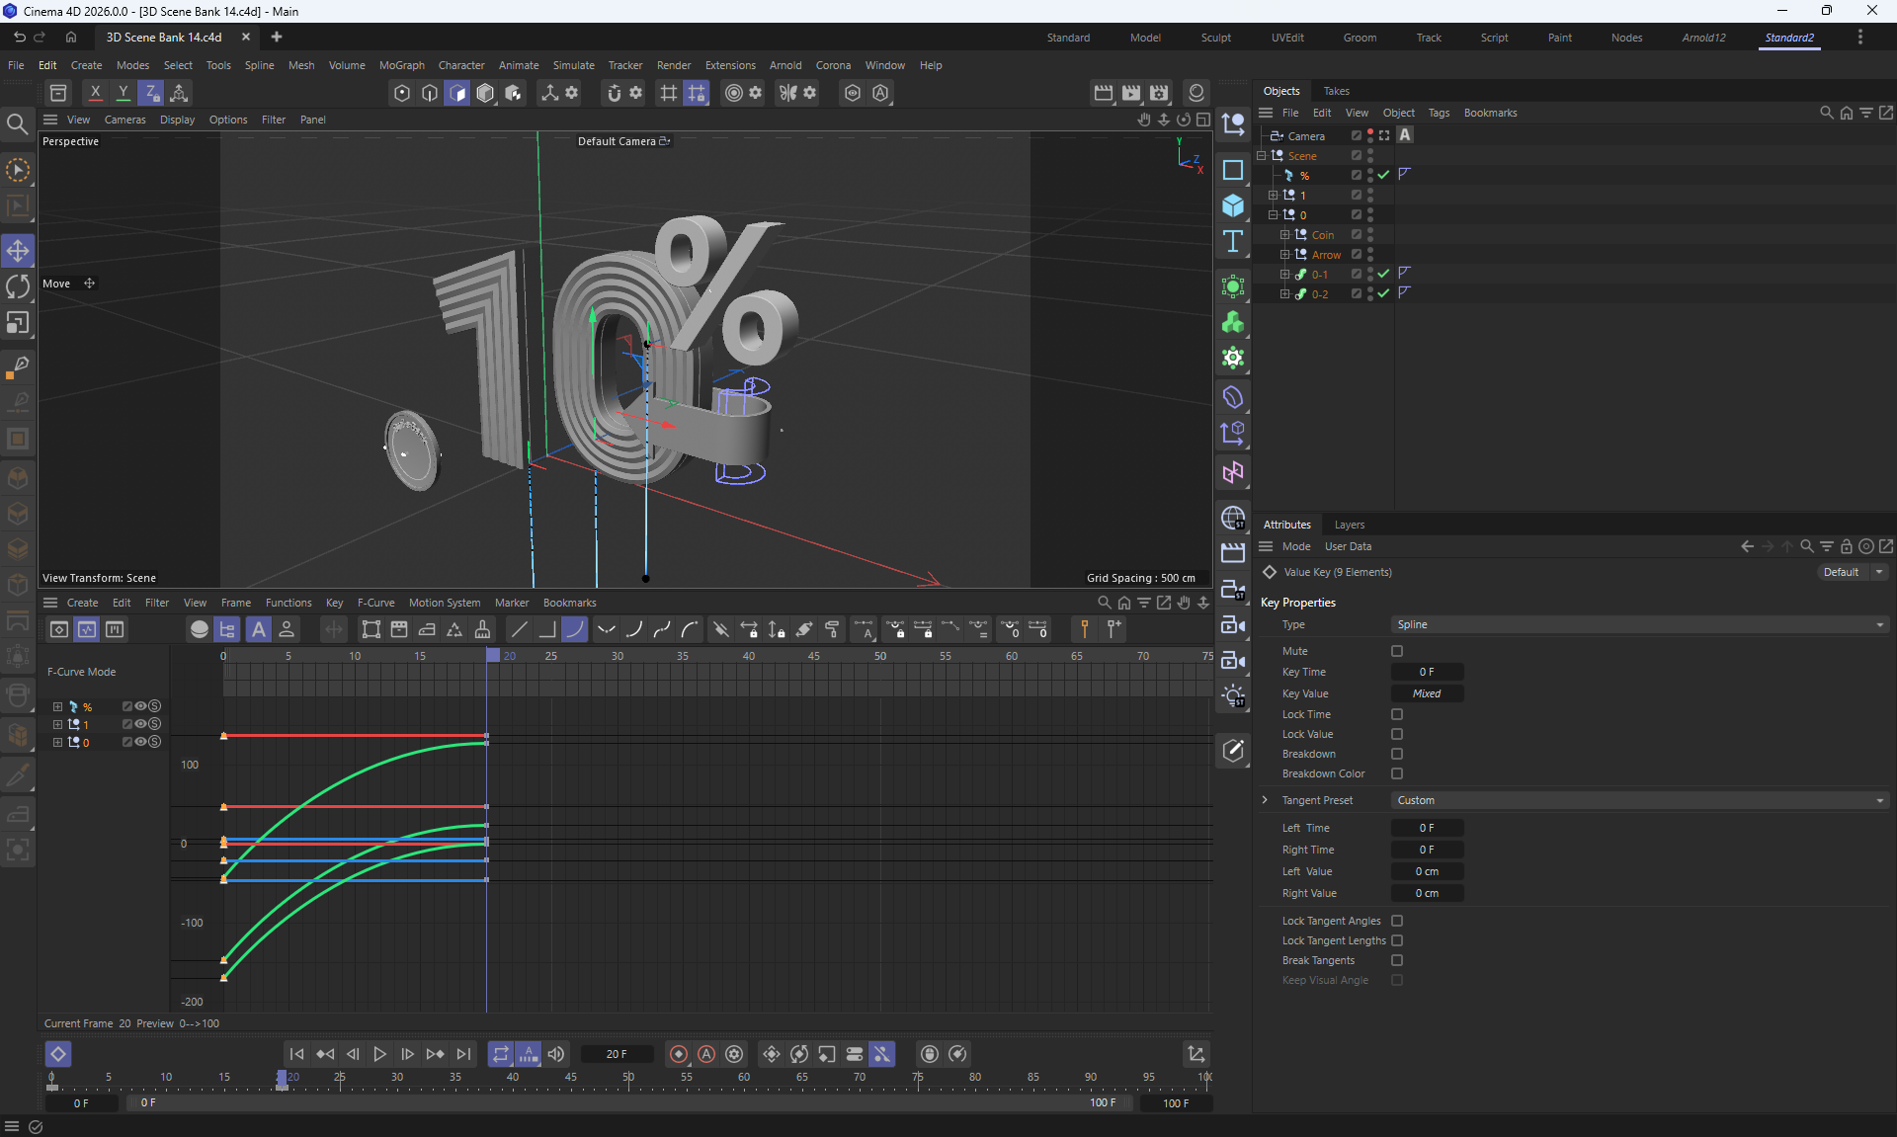
Task: Switch to the Takes tab
Action: point(1336,91)
